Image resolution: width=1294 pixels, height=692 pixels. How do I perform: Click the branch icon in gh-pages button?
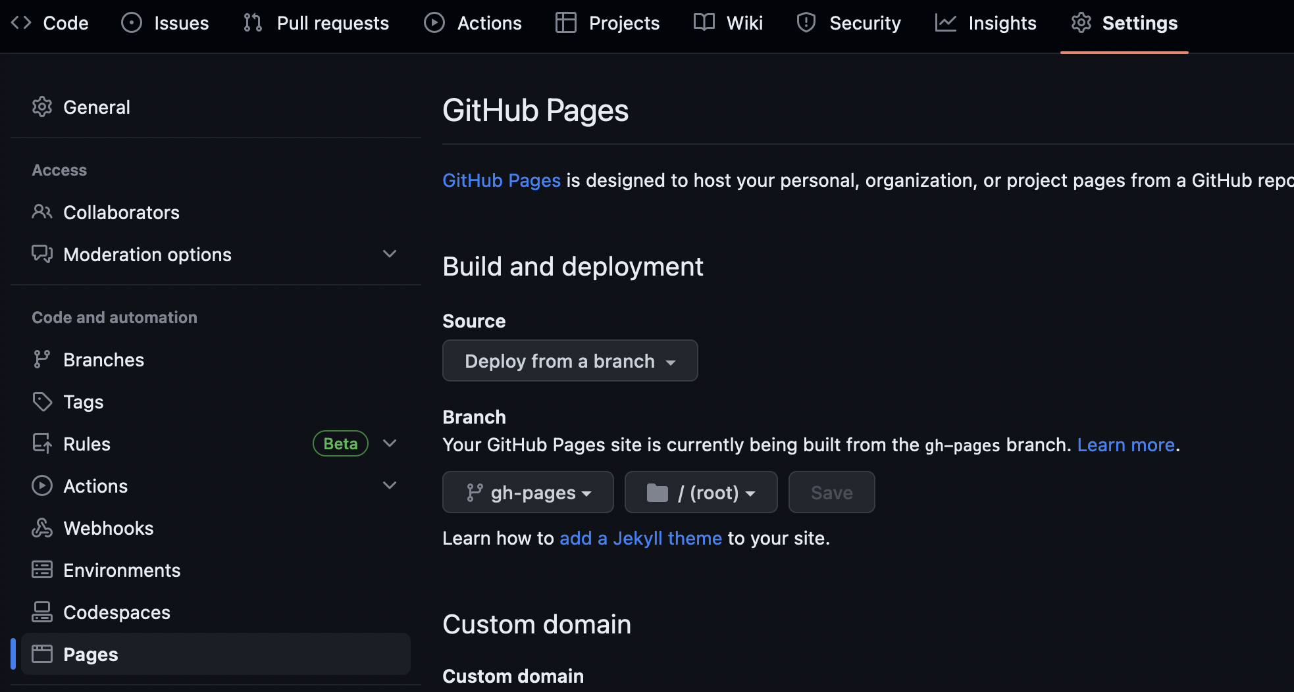tap(475, 493)
